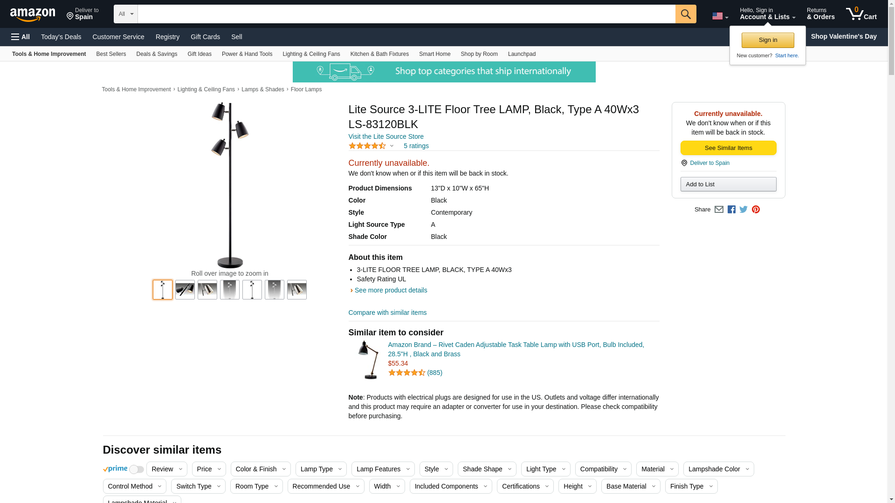Viewport: 895px width, 503px height.
Task: Expand the Lamp Type filter dropdown
Action: click(321, 469)
